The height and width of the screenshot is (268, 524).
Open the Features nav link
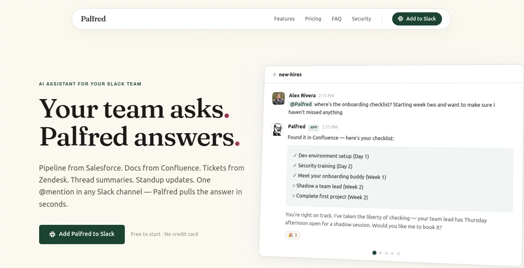click(x=284, y=19)
